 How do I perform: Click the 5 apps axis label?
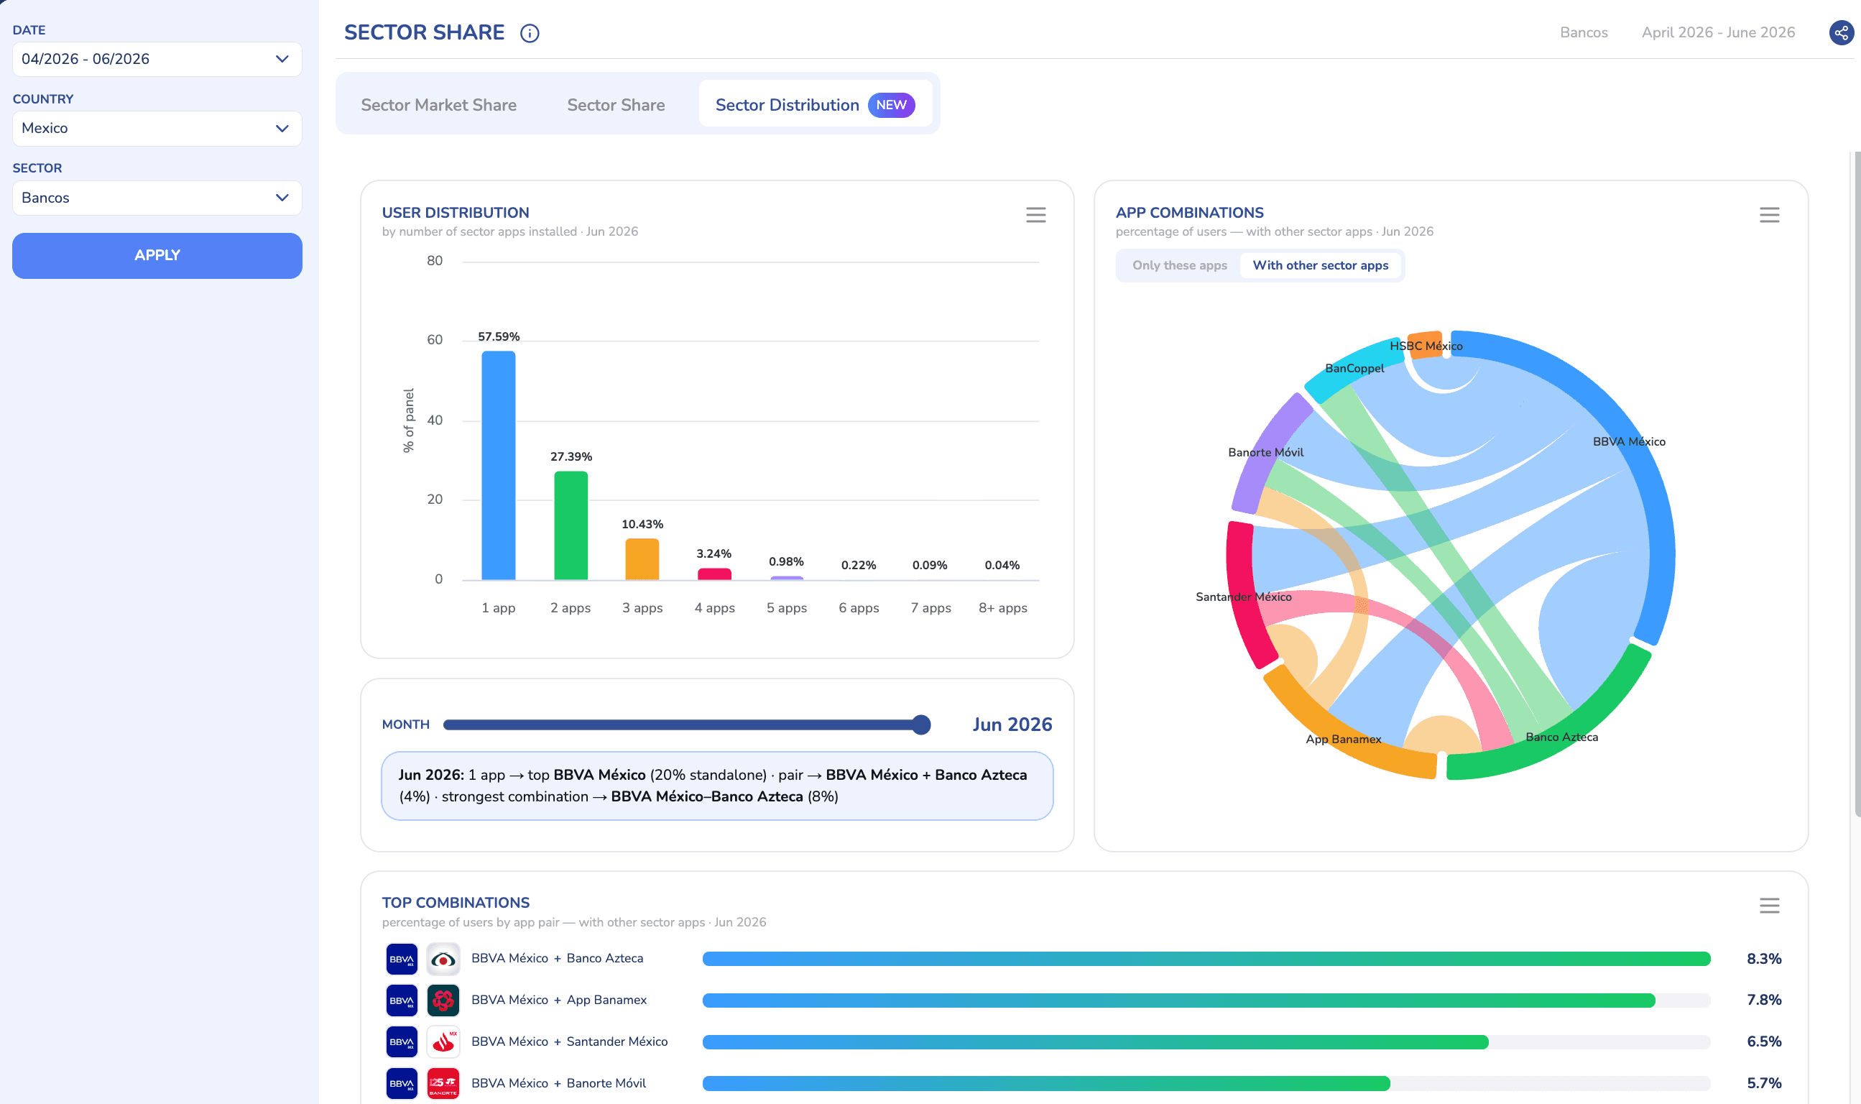point(787,608)
